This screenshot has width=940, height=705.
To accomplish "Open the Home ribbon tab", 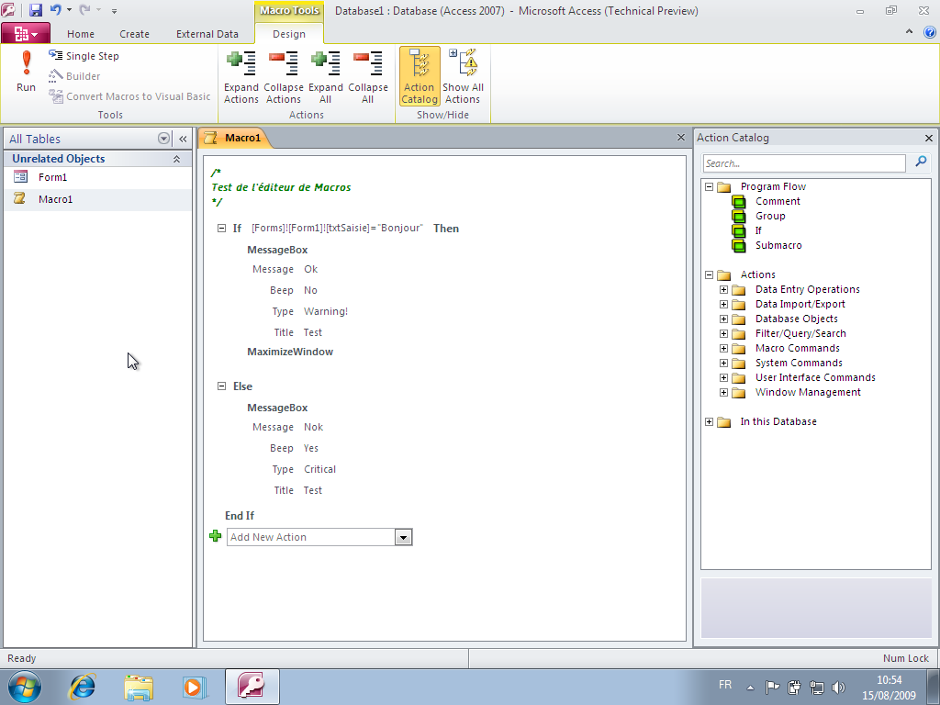I will pos(81,34).
